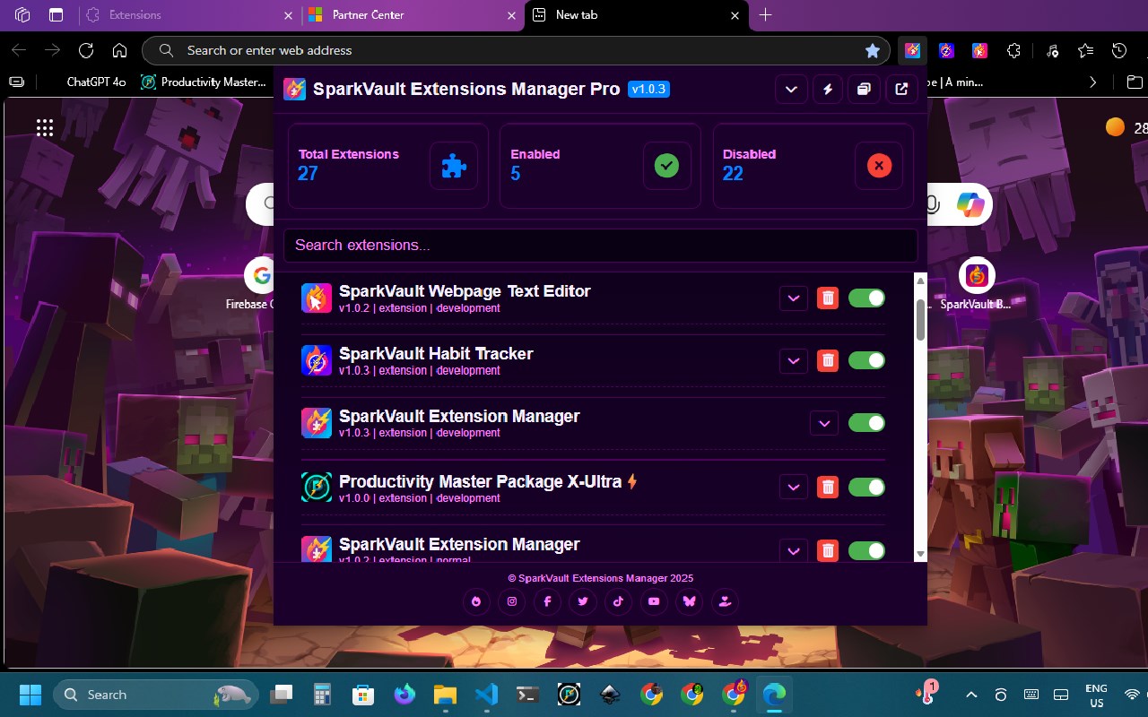The width and height of the screenshot is (1148, 717).
Task: Click the taskbar Search box
Action: tap(156, 695)
